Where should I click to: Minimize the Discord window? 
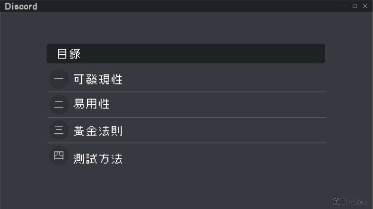tap(344, 6)
